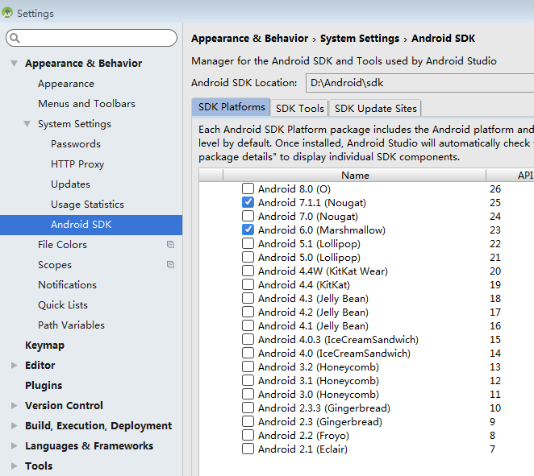Image resolution: width=534 pixels, height=476 pixels.
Task: Open the Updates settings page
Action: tap(70, 184)
